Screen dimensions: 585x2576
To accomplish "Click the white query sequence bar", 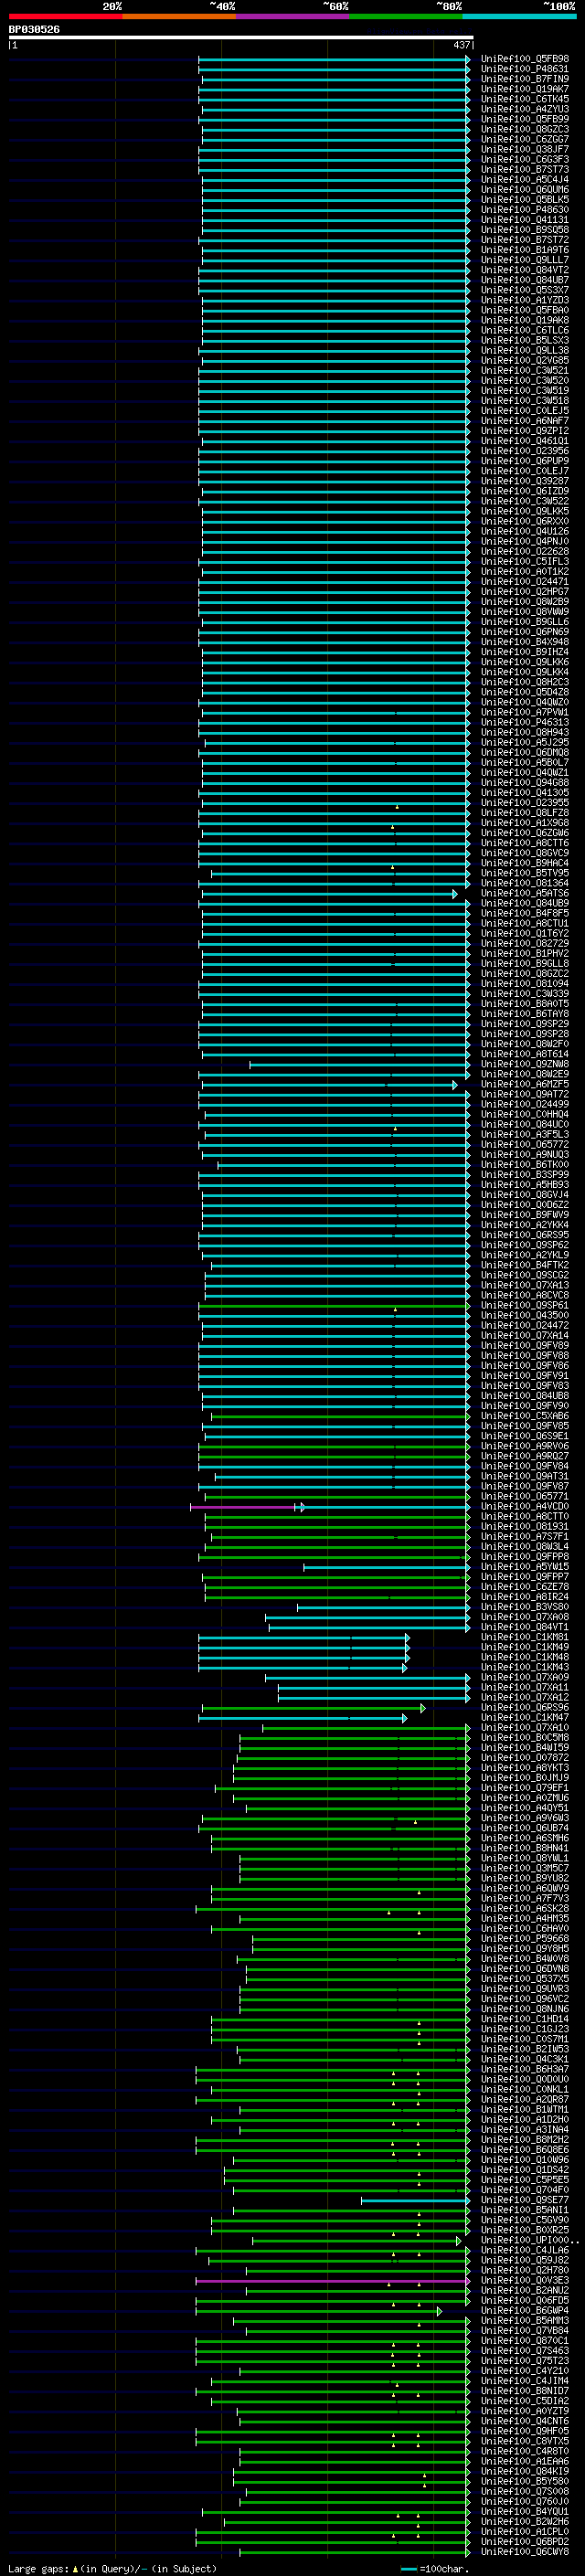I will point(241,38).
